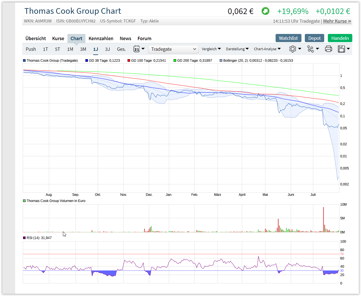361x296 pixels.
Task: Click the RSI (14) indicator icon
Action: [x=24, y=238]
